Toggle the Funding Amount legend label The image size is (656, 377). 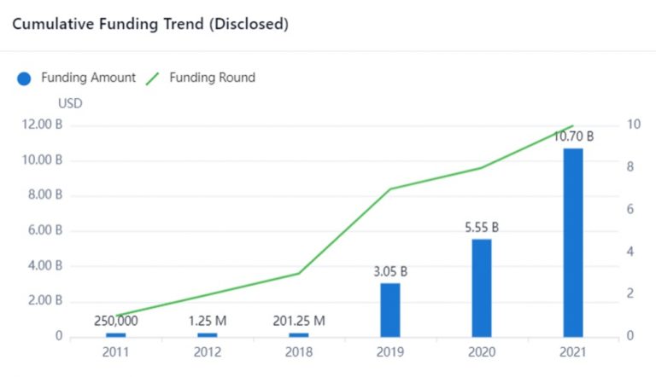(88, 78)
